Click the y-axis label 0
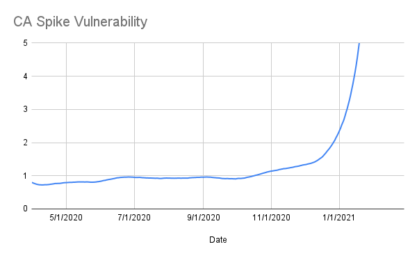Image resolution: width=417 pixels, height=258 pixels. pos(25,209)
